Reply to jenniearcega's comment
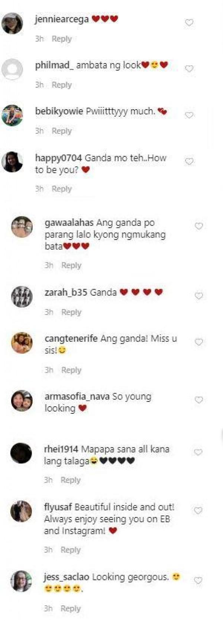The image size is (223, 621). [x=62, y=39]
